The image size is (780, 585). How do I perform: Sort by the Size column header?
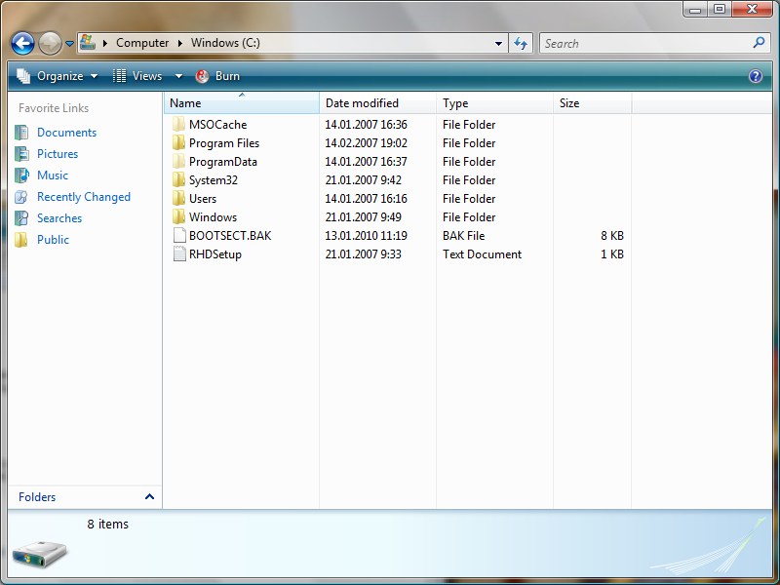pyautogui.click(x=593, y=103)
